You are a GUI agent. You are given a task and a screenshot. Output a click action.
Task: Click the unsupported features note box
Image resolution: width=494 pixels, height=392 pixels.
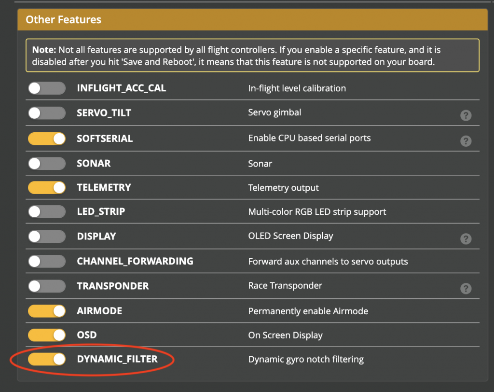point(252,56)
